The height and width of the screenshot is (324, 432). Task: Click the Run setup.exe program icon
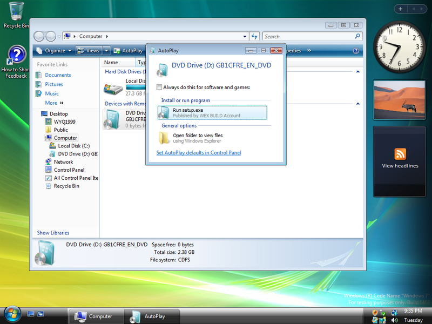point(164,112)
